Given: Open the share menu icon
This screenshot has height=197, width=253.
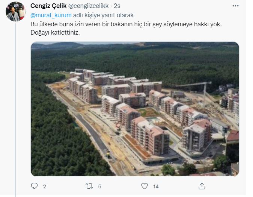Looking at the screenshot, I should click(202, 186).
